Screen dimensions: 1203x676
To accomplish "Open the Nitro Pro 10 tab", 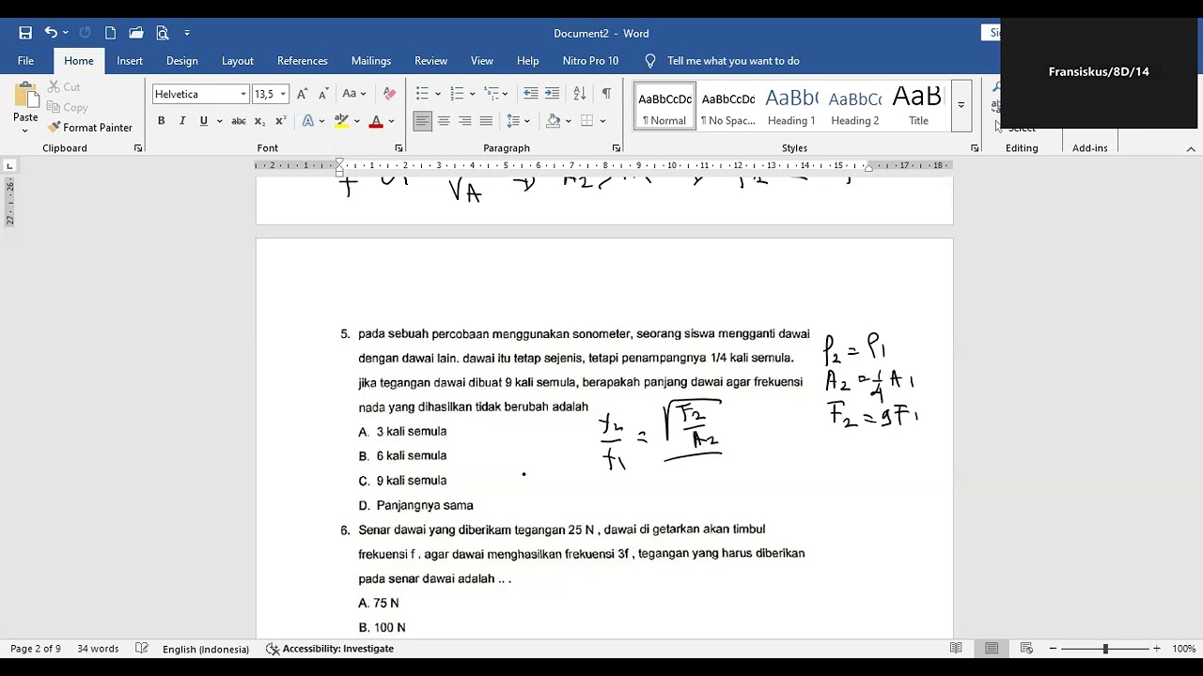I will pos(590,61).
